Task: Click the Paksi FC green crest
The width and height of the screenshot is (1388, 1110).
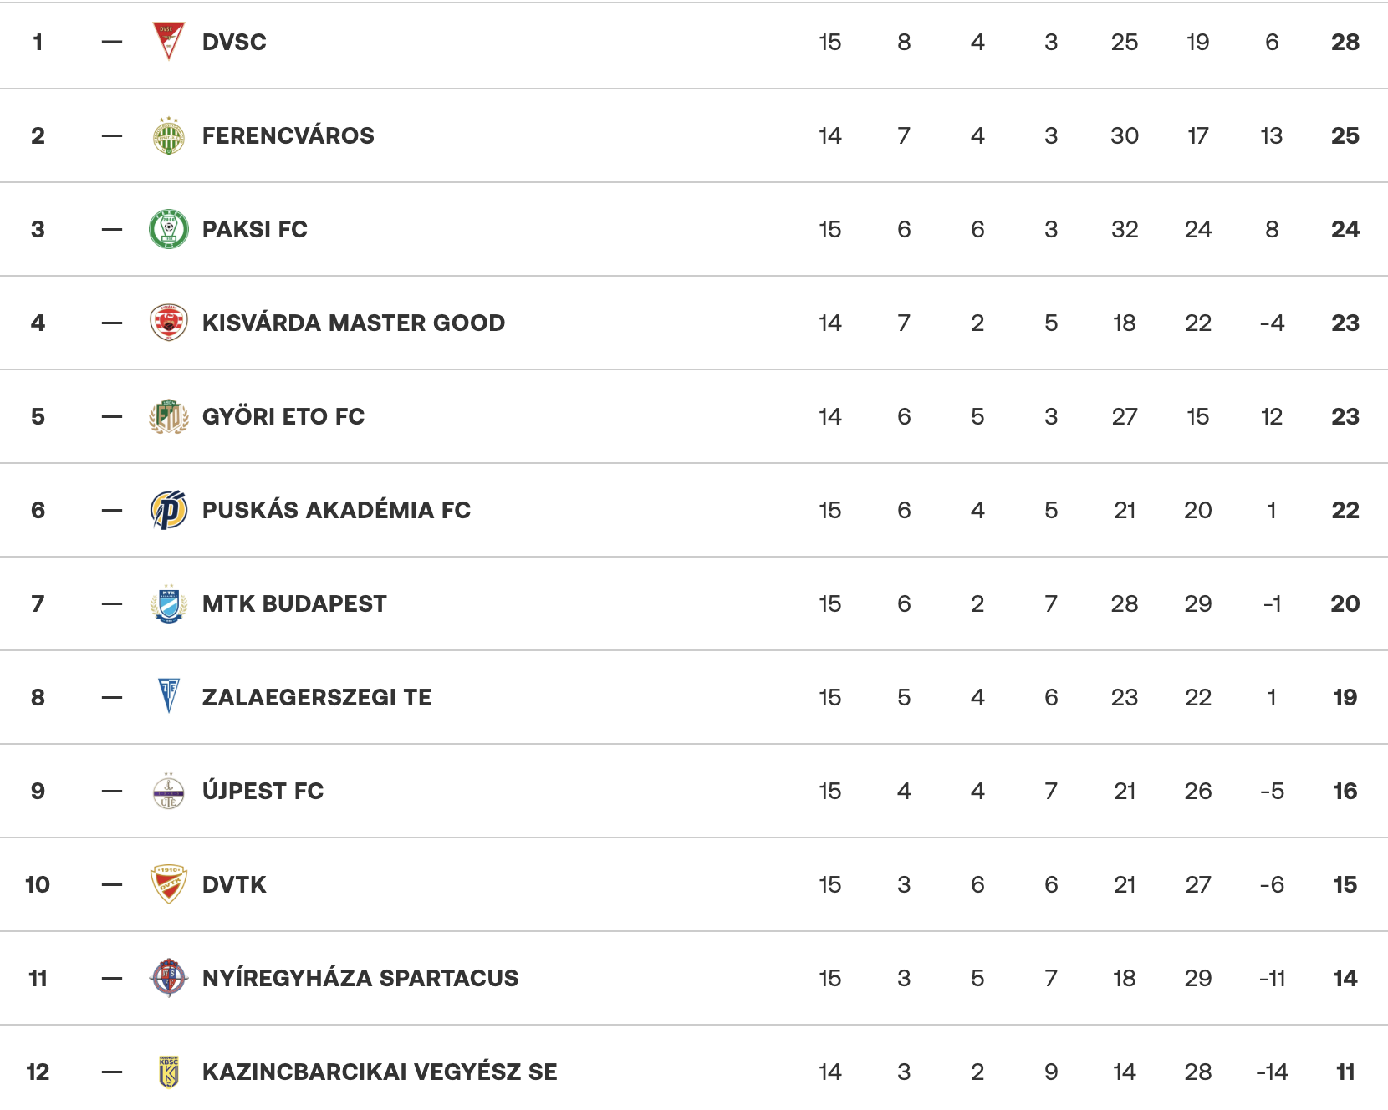Action: (168, 229)
